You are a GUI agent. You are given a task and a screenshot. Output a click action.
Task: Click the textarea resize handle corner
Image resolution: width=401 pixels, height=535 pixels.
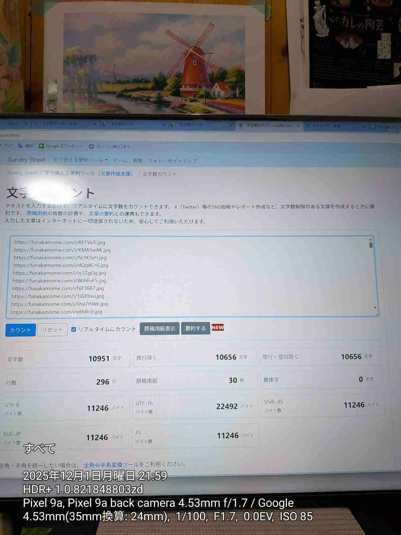pyautogui.click(x=377, y=314)
